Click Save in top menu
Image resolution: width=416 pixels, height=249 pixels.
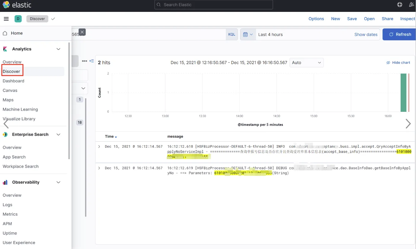point(352,19)
